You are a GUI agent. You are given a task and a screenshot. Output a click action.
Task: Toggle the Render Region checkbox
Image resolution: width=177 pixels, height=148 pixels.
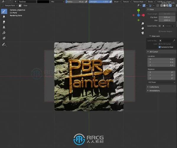pyautogui.click(x=160, y=31)
